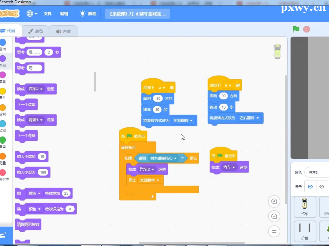Zoom out on the script workspace

pyautogui.click(x=275, y=217)
